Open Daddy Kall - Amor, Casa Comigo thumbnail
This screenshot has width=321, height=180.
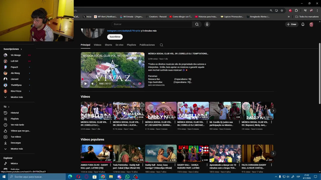pos(161,153)
